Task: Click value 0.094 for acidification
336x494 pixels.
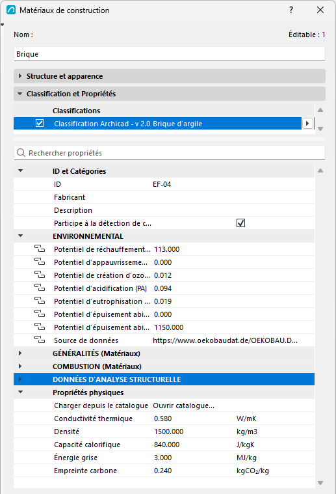Action: (162, 288)
